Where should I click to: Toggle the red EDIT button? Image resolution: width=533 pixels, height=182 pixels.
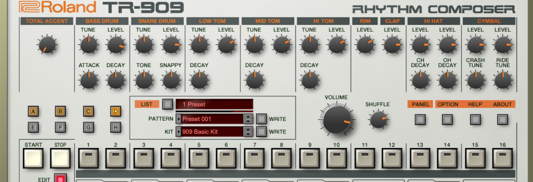pos(60,178)
